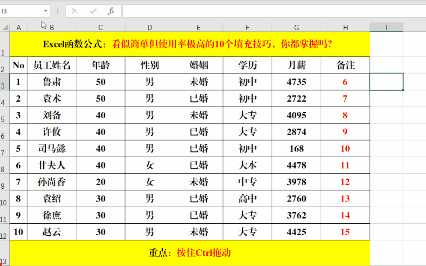This screenshot has height=266, width=426.
Task: Select column I header
Action: pos(386,27)
